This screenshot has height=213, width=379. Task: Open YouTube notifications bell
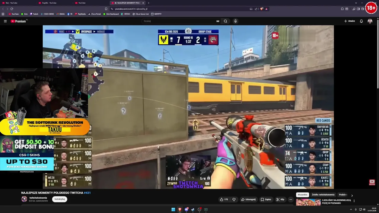(361, 21)
